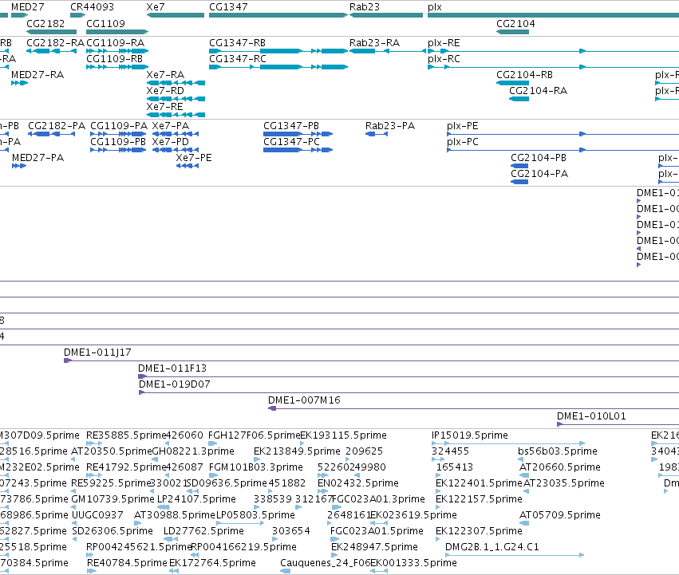Viewport: 679px width, 575px height.
Task: Select EST AT20660.5prime
Action: tap(524, 475)
